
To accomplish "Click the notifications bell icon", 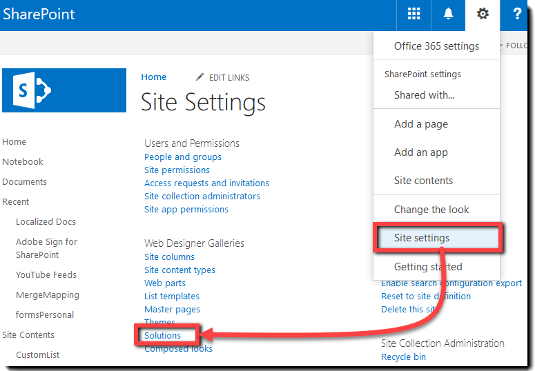I will pyautogui.click(x=449, y=14).
